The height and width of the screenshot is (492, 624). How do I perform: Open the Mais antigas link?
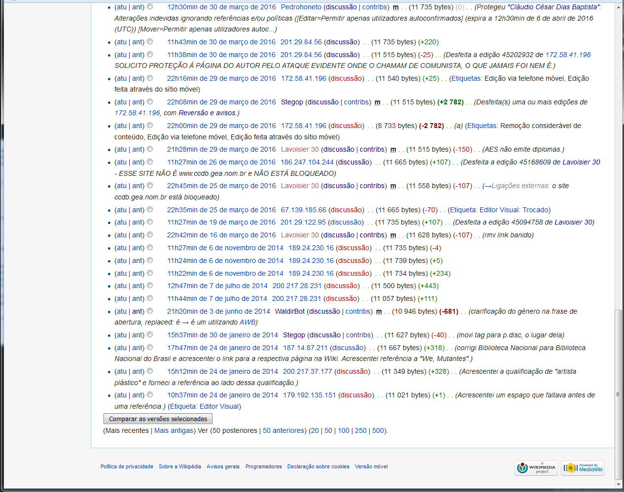[173, 430]
